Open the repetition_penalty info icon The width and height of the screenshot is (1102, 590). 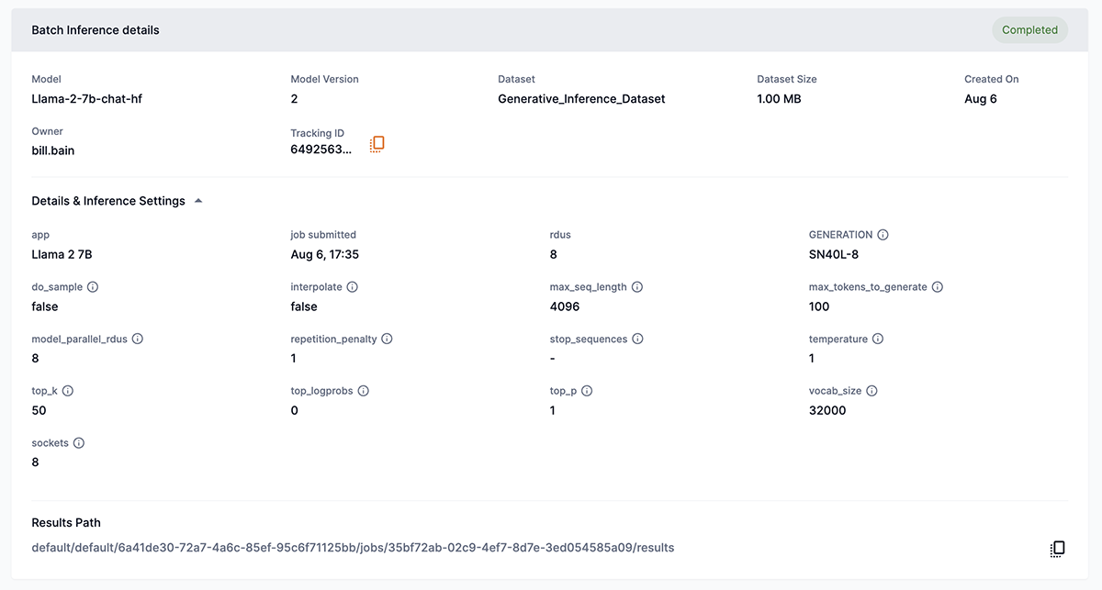386,338
